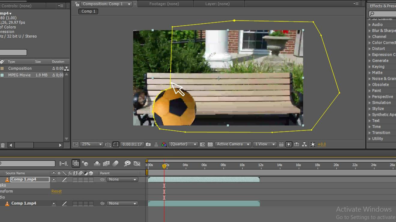Toggle the transparency grid checkerboard

click(x=210, y=144)
